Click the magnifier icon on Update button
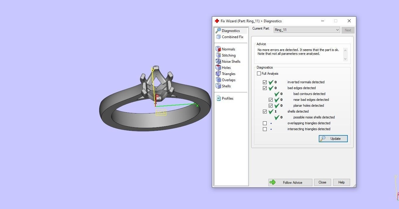The width and height of the screenshot is (399, 209). pos(323,139)
